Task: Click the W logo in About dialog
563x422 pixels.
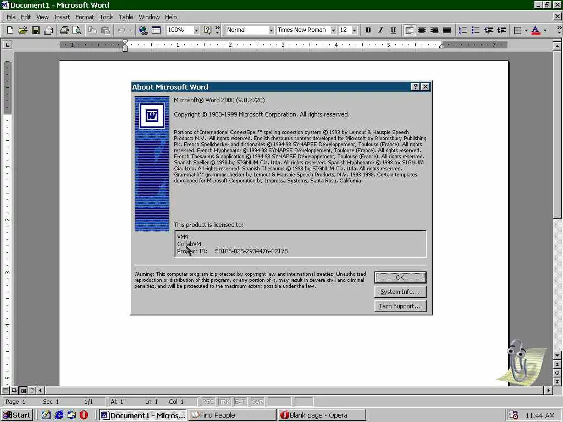Action: [x=152, y=115]
